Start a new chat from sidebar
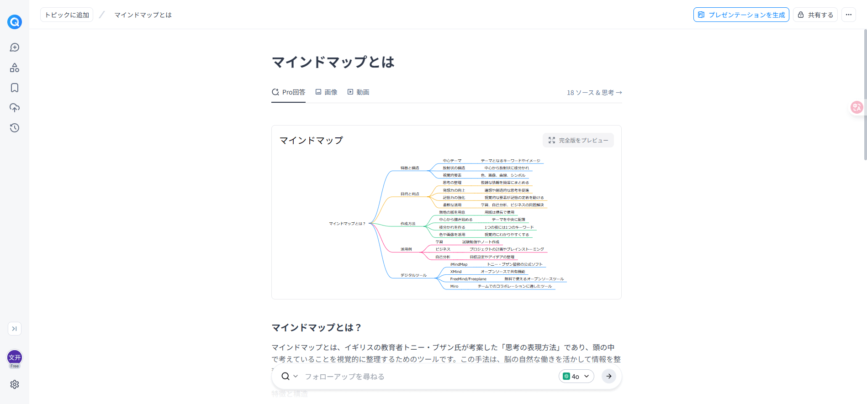 [15, 47]
